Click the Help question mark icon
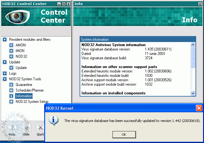Viewport: 204px width, 143px height. click(12, 128)
